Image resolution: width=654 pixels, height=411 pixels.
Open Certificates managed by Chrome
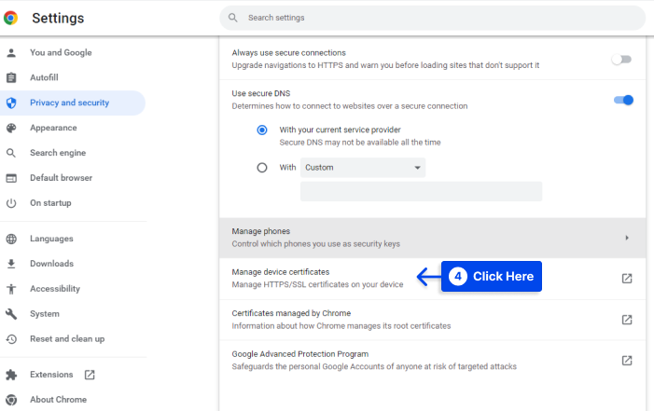pos(432,320)
